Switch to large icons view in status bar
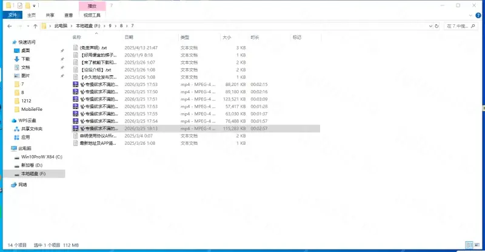The width and height of the screenshot is (485, 252). coord(477,245)
